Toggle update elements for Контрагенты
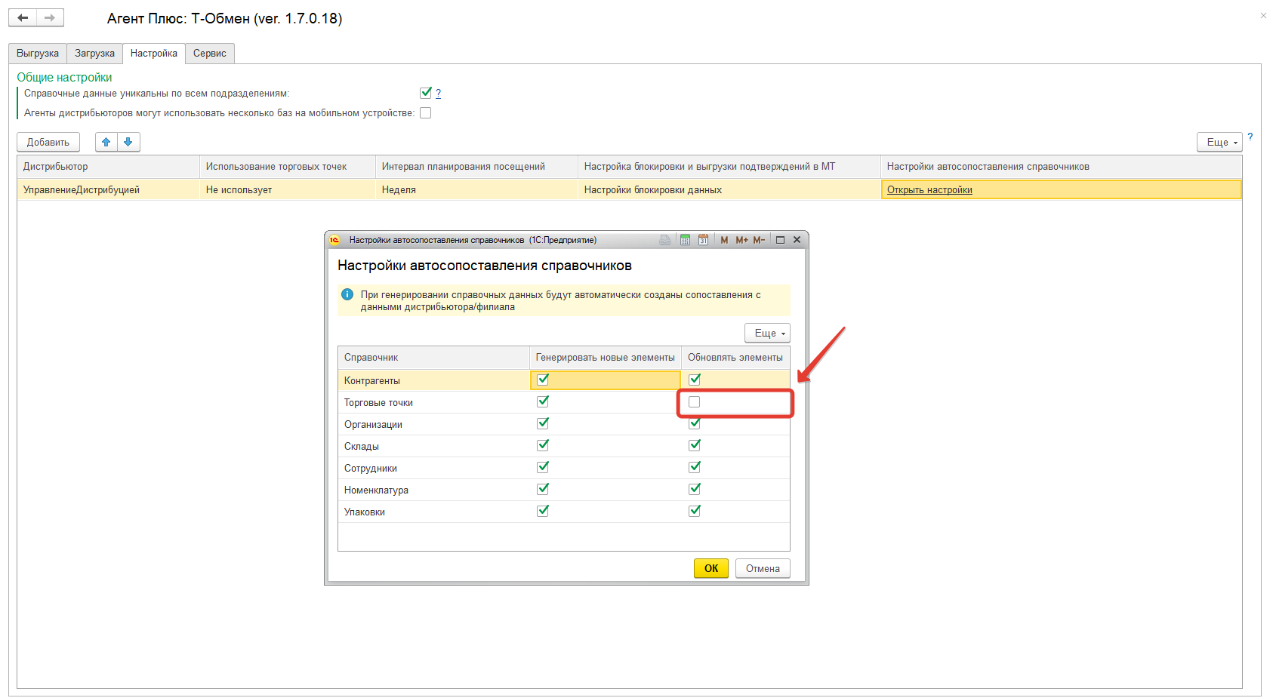The image size is (1273, 698). pos(695,380)
